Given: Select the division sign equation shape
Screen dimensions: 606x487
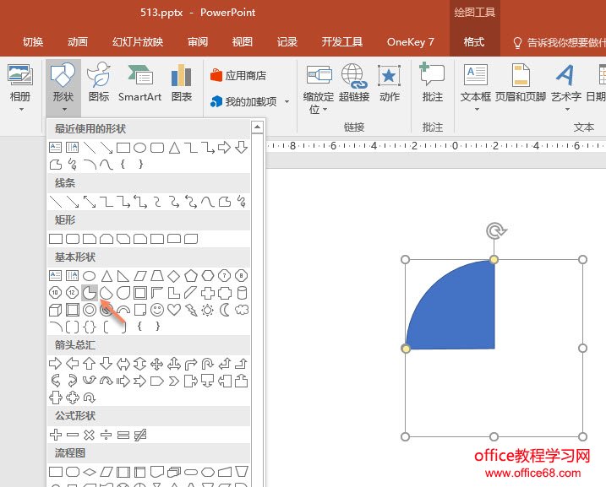Looking at the screenshot, I should click(x=106, y=435).
